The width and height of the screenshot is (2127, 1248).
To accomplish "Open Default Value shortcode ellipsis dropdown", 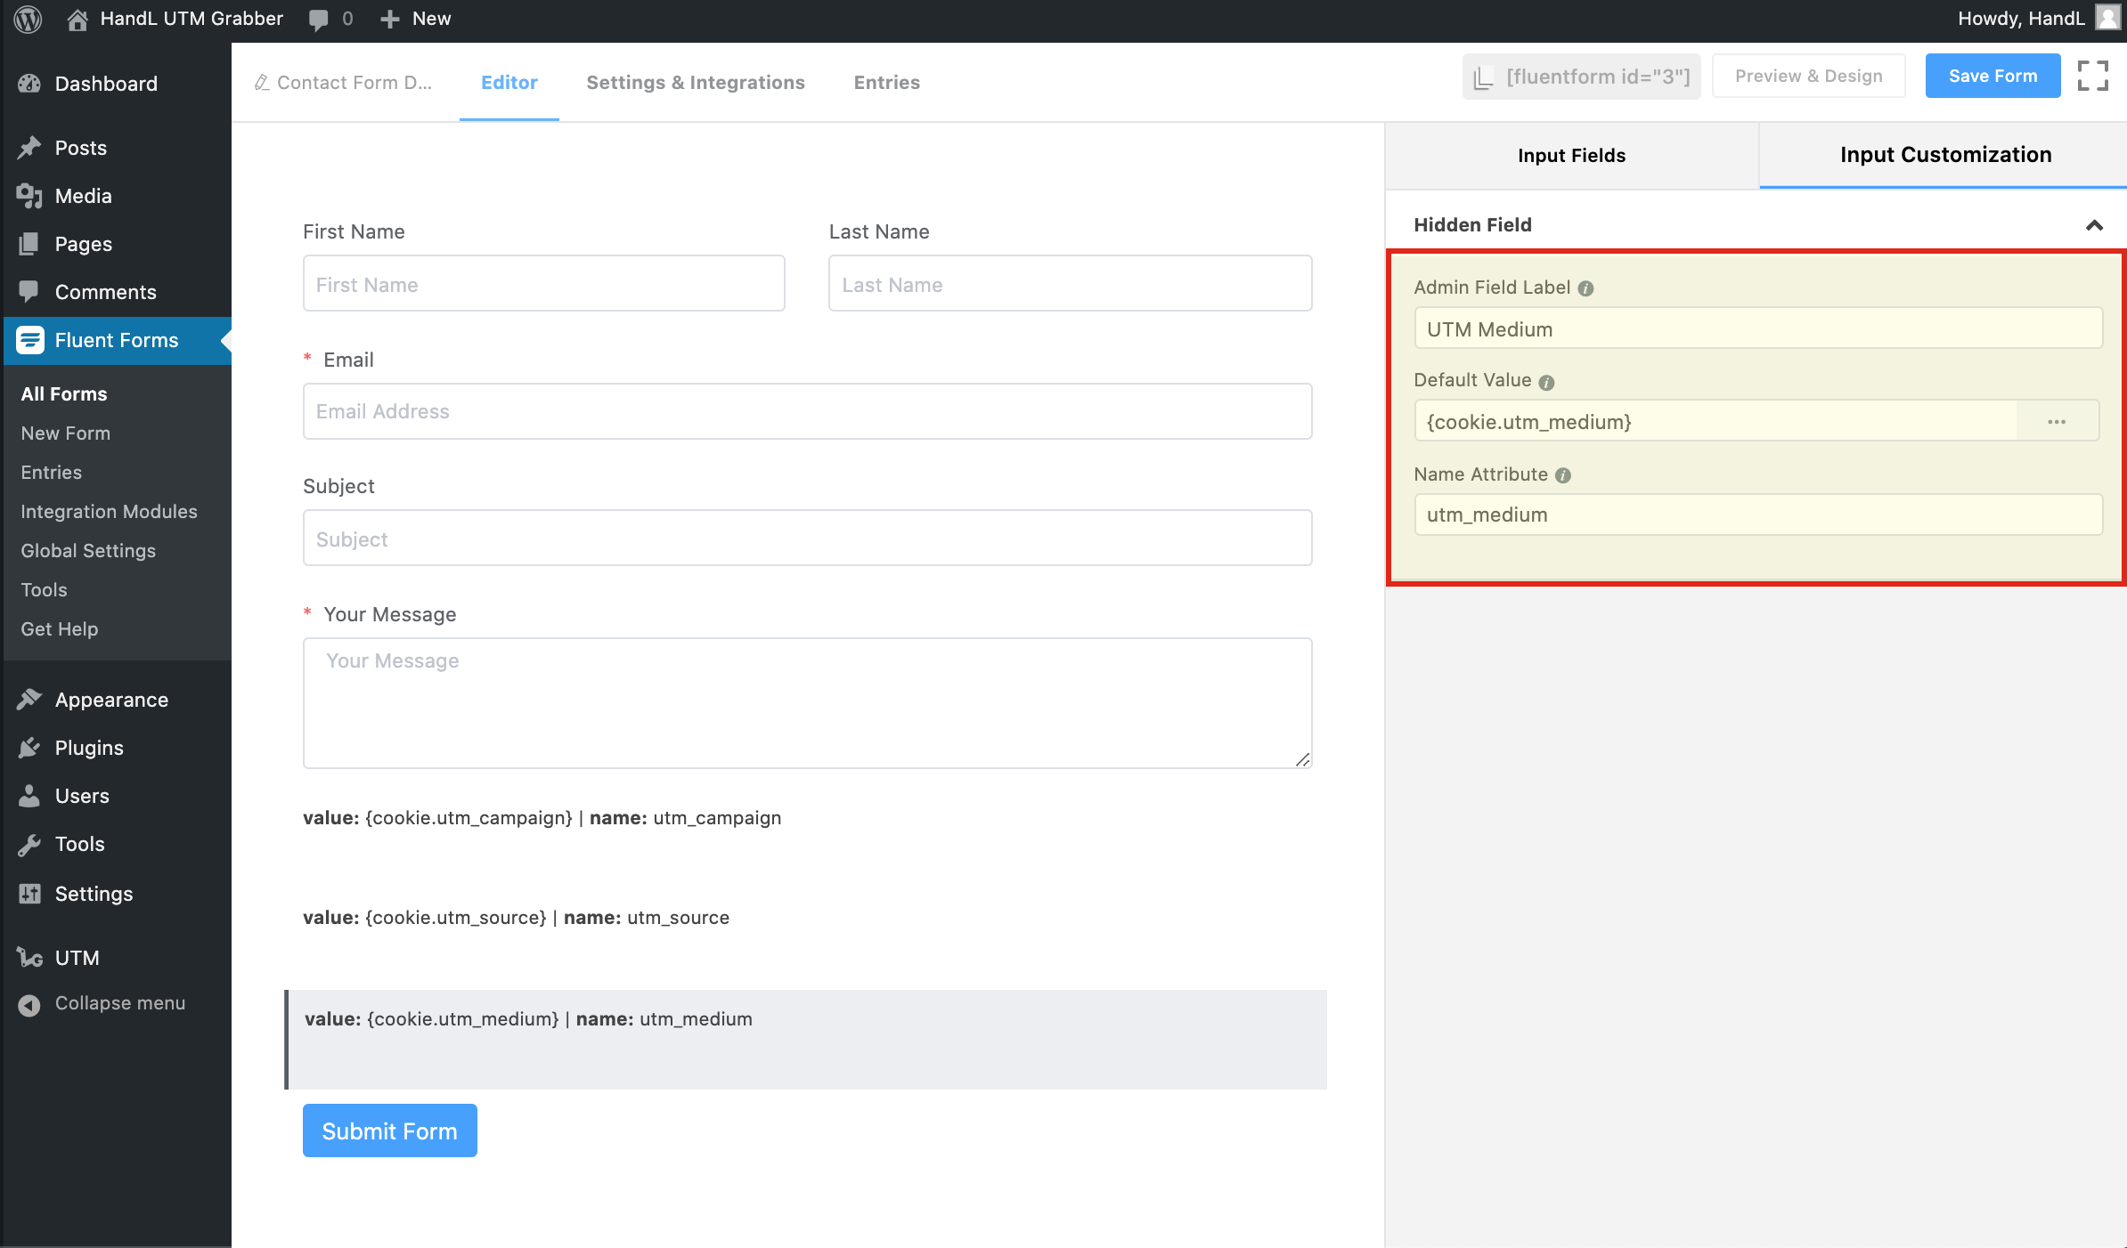I will (x=2057, y=422).
